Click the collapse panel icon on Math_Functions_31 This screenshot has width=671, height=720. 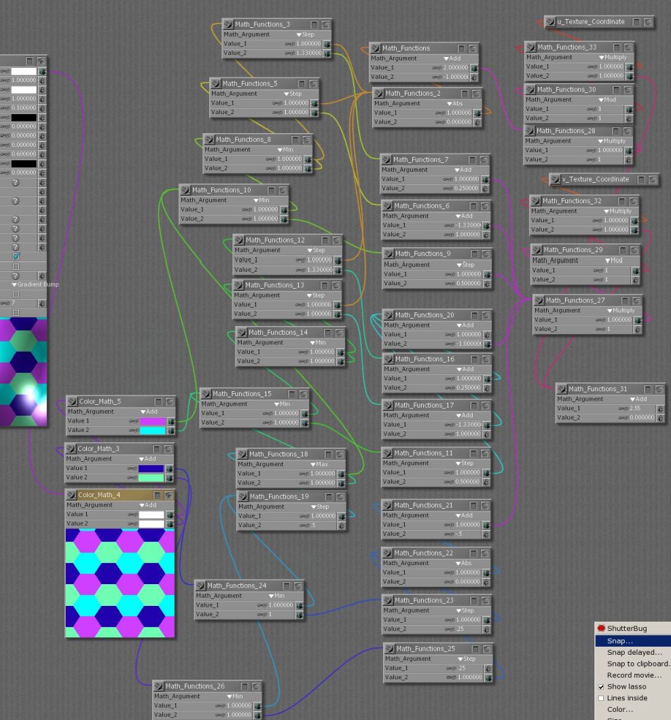click(x=647, y=389)
